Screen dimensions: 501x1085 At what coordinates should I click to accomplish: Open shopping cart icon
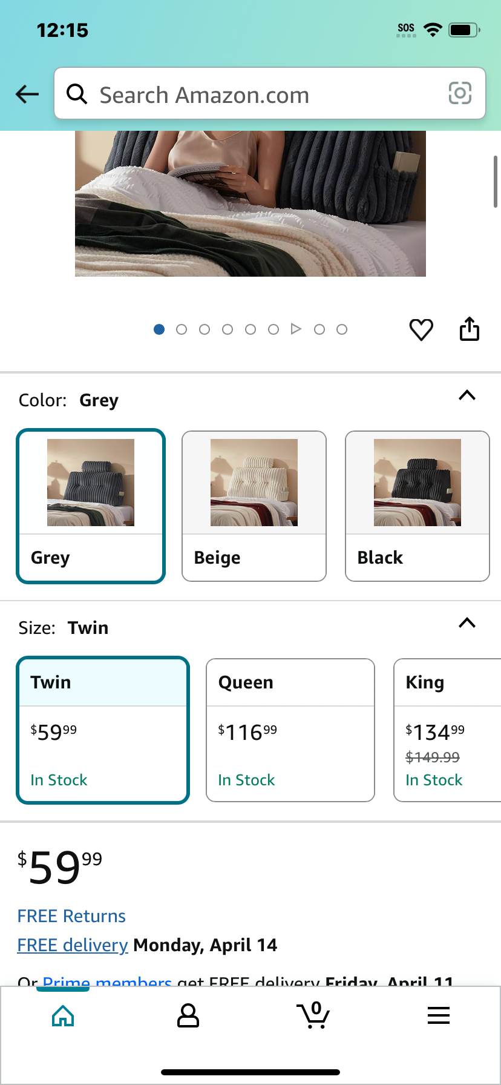(x=313, y=1015)
